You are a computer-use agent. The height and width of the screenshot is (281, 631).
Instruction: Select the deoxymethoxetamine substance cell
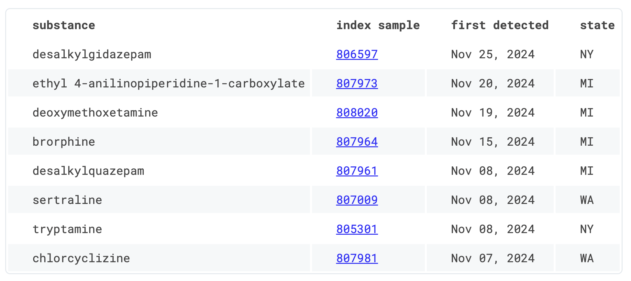click(95, 113)
